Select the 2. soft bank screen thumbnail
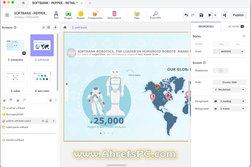The height and width of the screenshot is (167, 251). [x=42, y=45]
